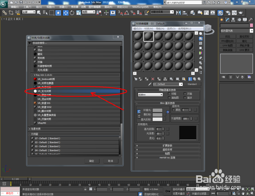Toggle ambient-diffuse color lock button
Viewport: 255px width, 196px height.
click(x=139, y=111)
